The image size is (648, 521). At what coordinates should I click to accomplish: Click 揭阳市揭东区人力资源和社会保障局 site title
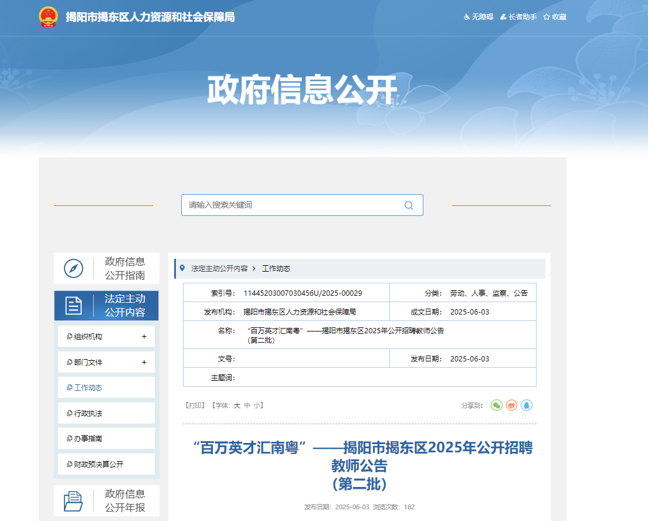click(150, 17)
